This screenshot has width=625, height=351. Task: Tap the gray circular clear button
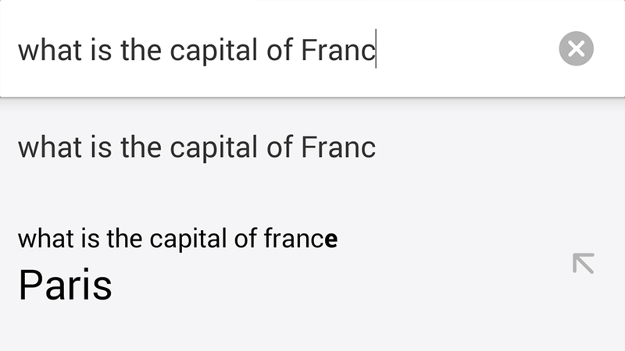576,48
